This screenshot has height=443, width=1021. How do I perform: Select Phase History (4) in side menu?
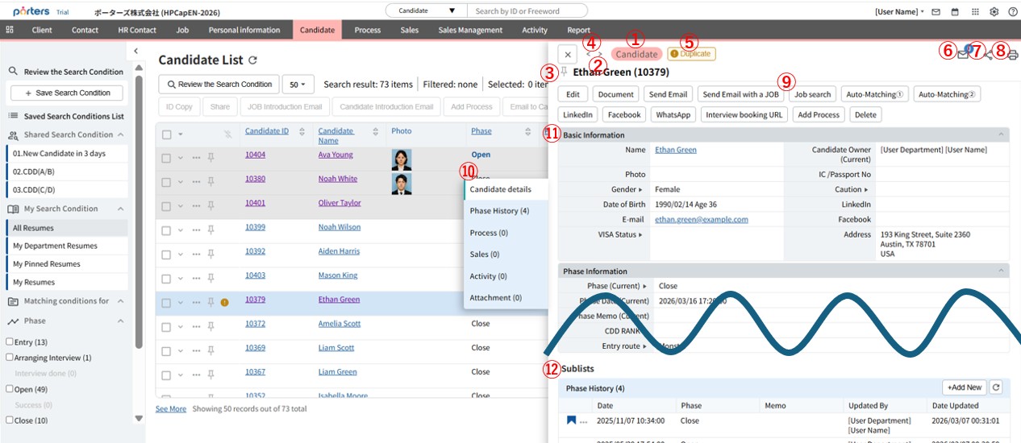tap(499, 211)
